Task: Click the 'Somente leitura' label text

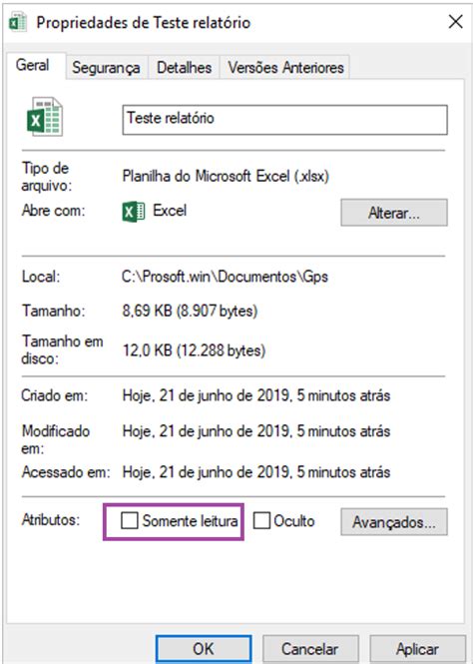Action: tap(190, 521)
